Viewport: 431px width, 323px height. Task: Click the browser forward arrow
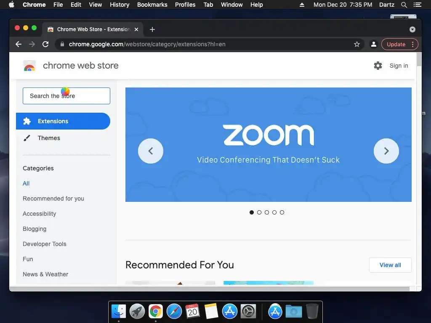coord(32,44)
